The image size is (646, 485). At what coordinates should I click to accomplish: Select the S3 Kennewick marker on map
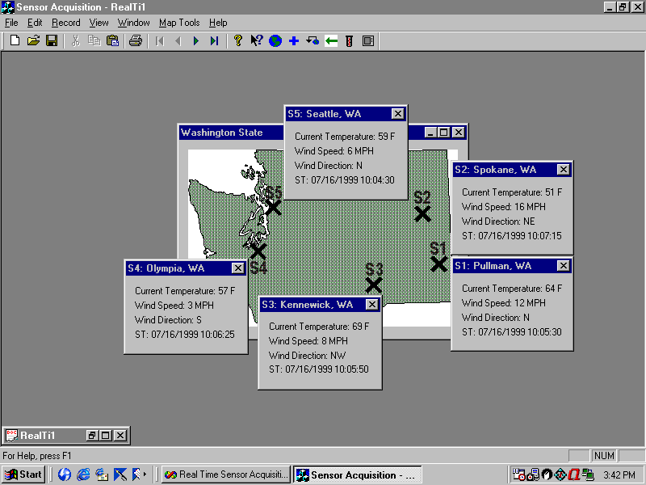pyautogui.click(x=373, y=285)
